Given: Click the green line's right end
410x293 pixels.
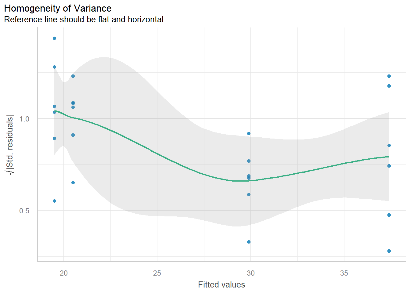Looking at the screenshot, I should [389, 157].
